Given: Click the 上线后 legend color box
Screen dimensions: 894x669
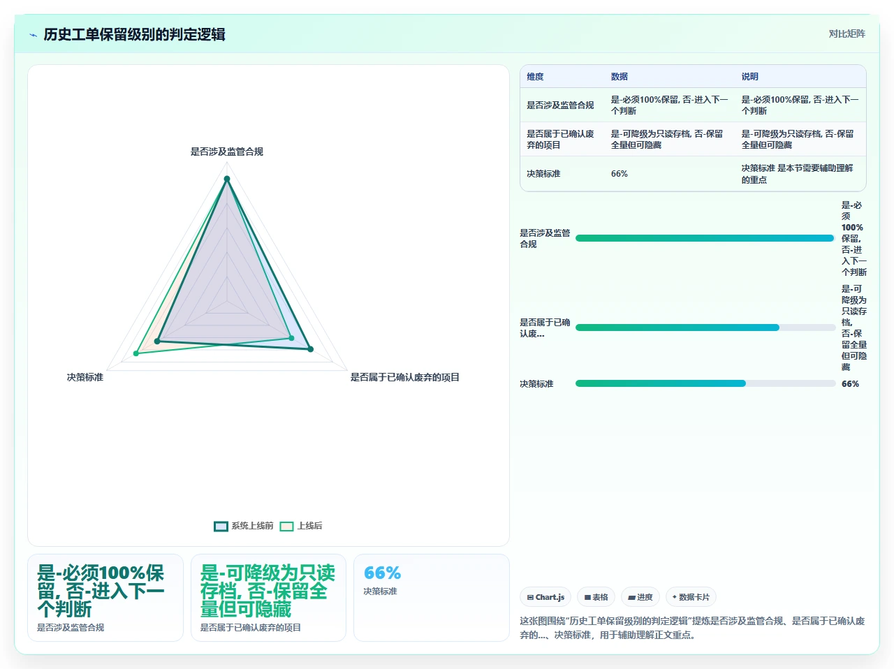Looking at the screenshot, I should [x=286, y=526].
